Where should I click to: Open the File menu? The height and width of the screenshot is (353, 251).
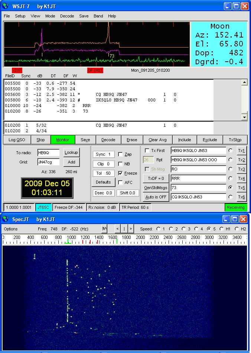click(x=7, y=16)
